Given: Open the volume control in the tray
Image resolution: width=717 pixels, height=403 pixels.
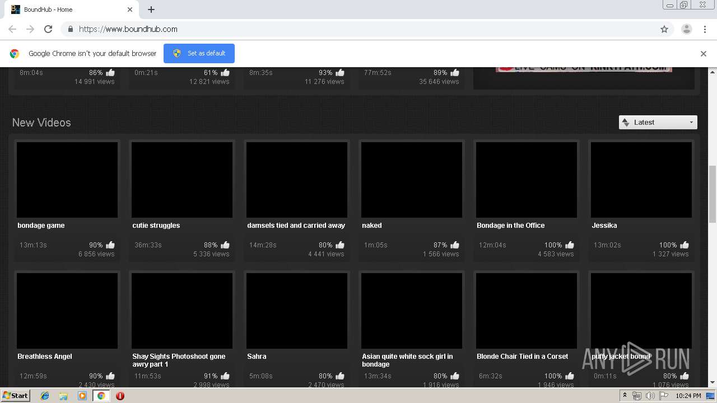Looking at the screenshot, I should [650, 396].
